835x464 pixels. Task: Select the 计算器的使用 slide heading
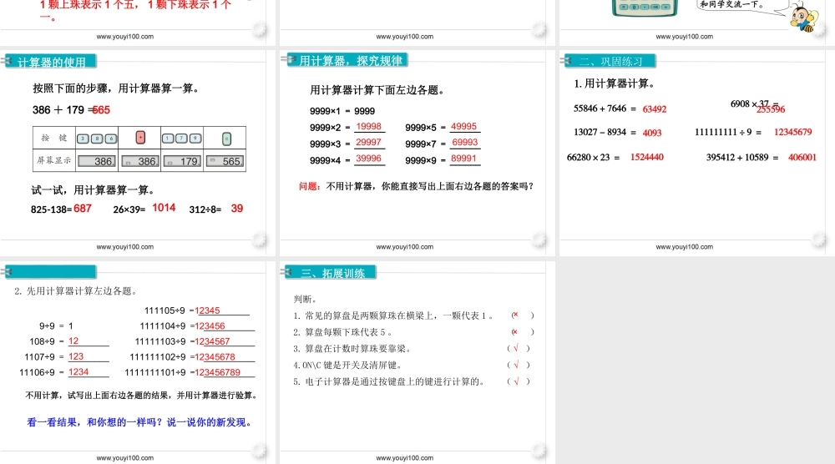click(52, 62)
